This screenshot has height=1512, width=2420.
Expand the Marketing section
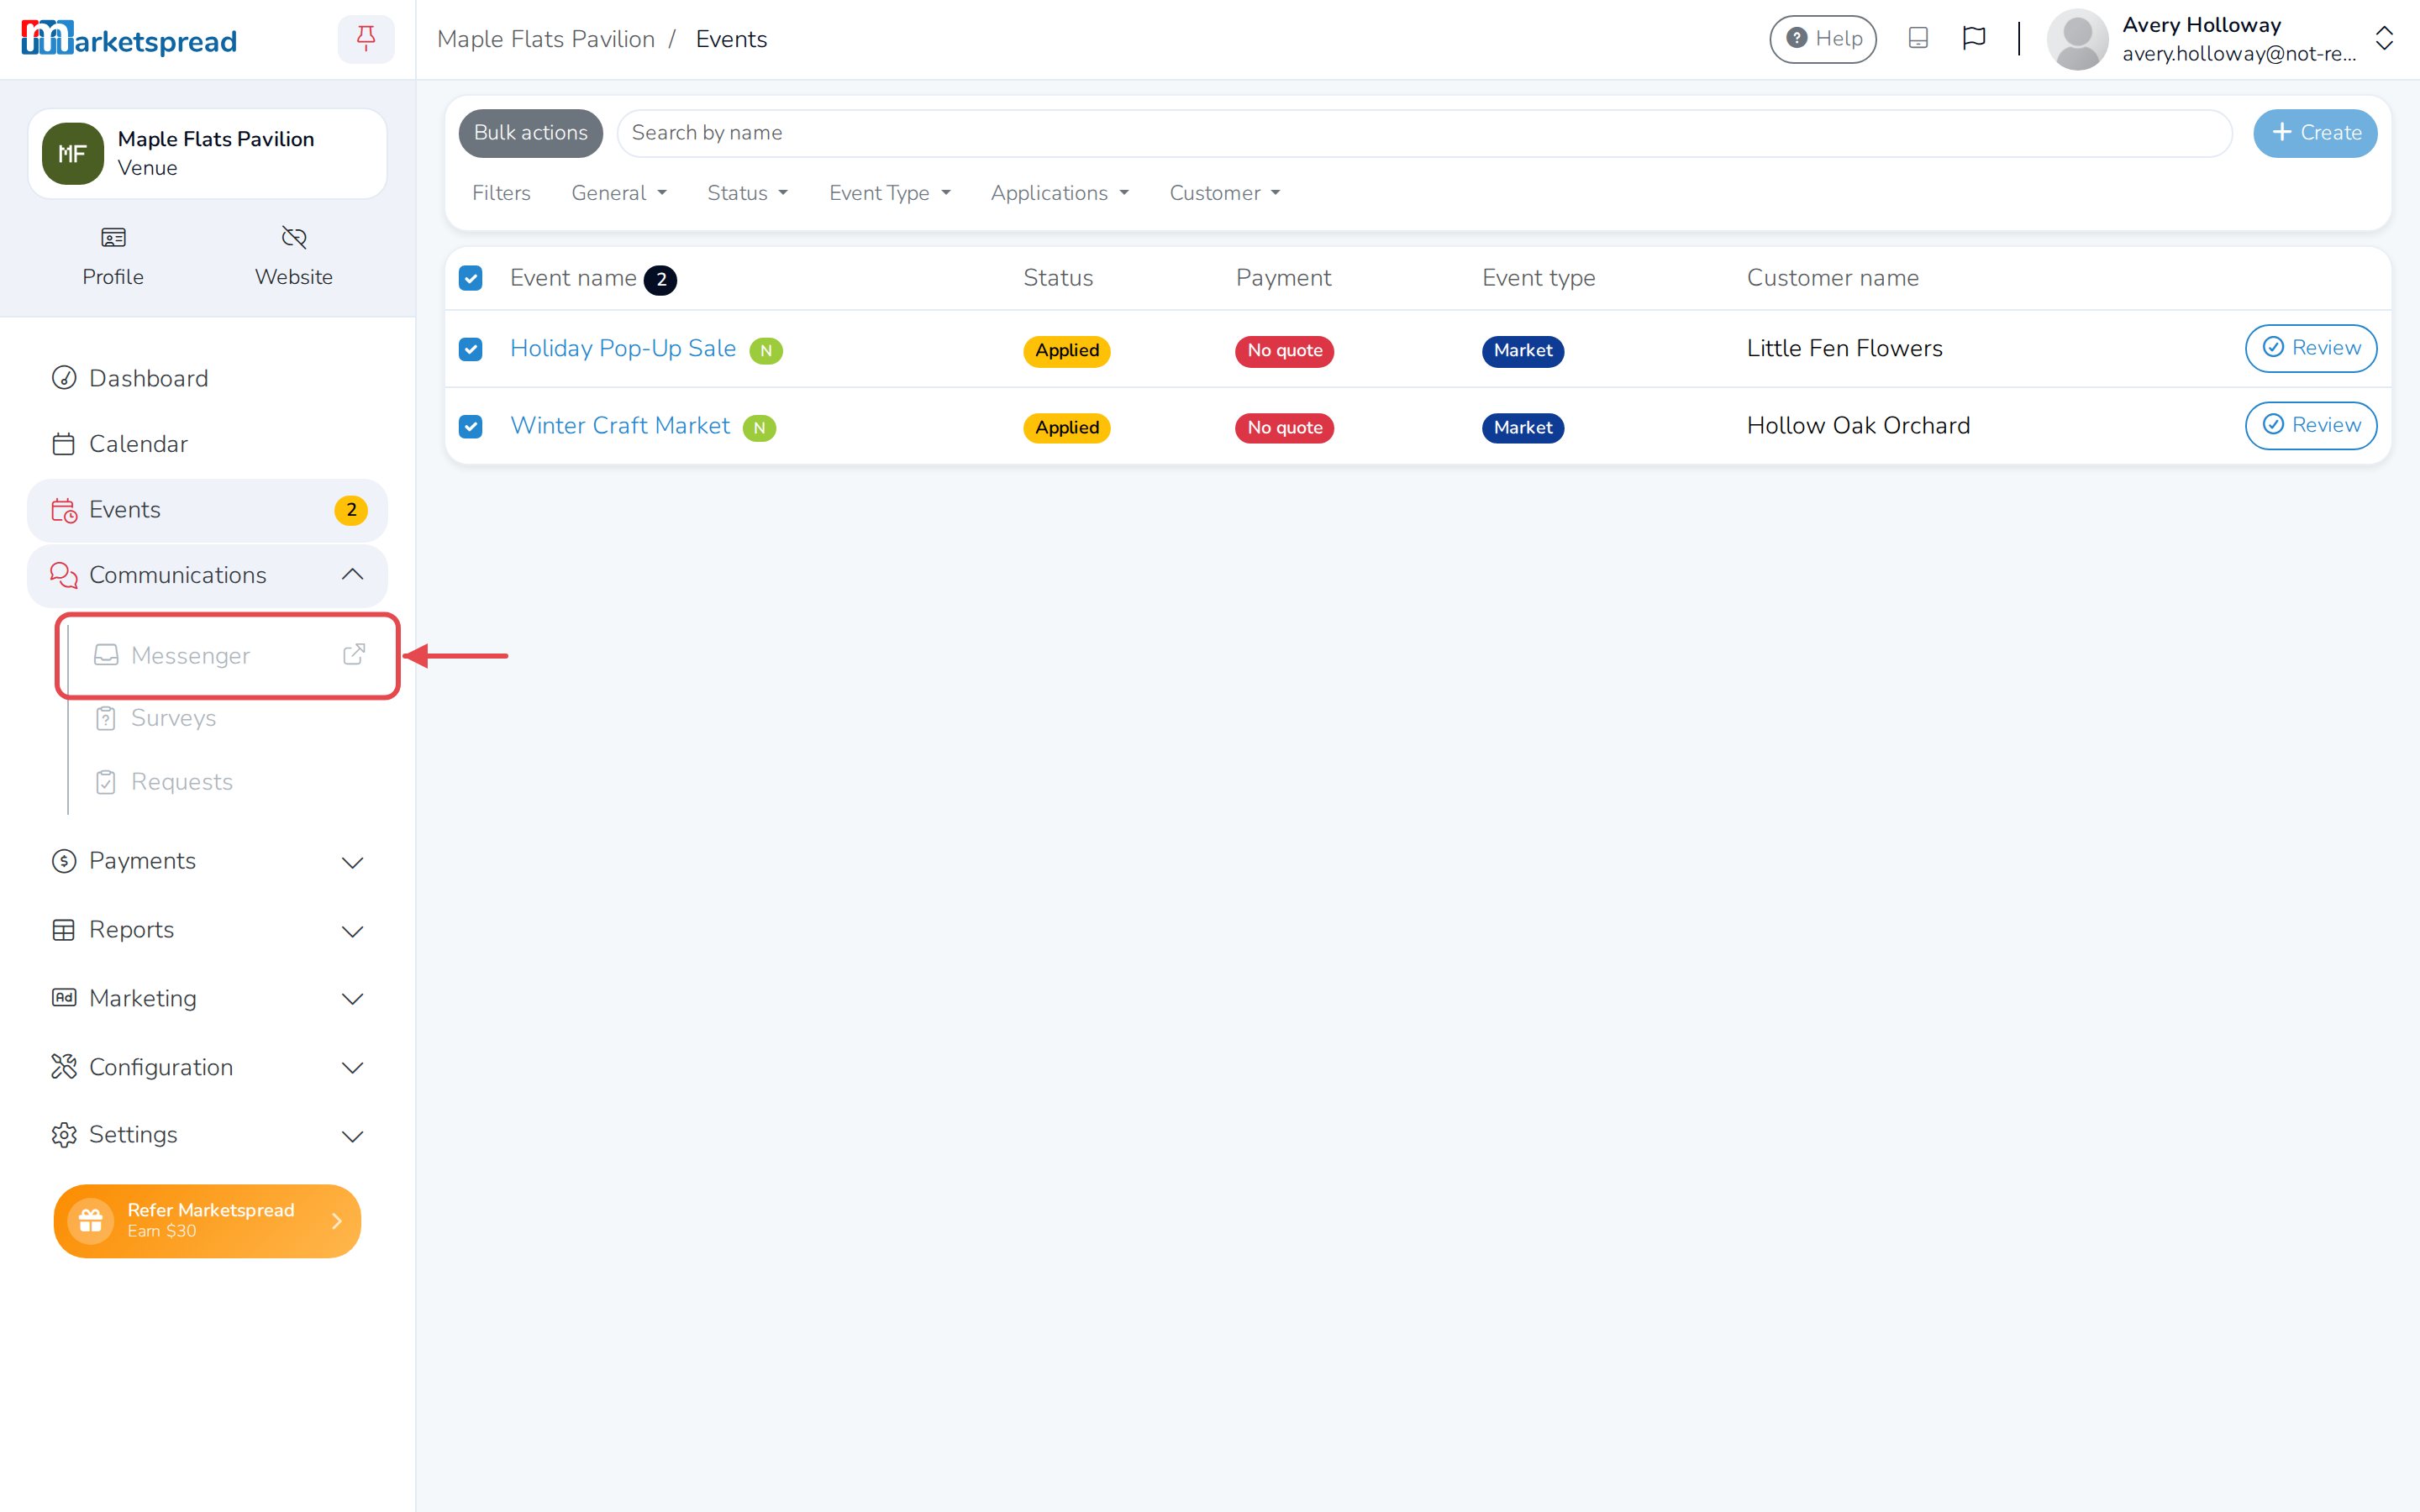point(207,998)
